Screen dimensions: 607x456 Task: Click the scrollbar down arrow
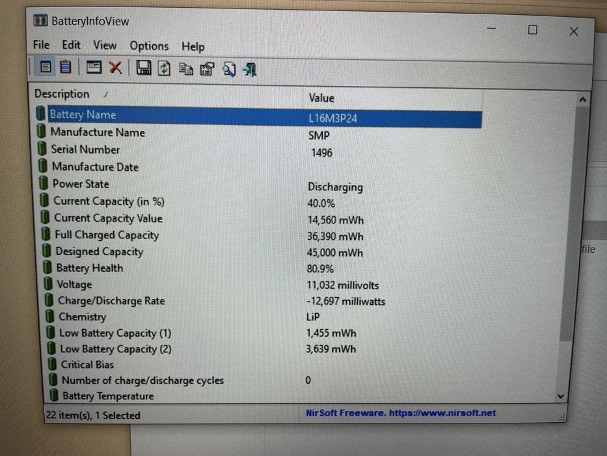561,396
